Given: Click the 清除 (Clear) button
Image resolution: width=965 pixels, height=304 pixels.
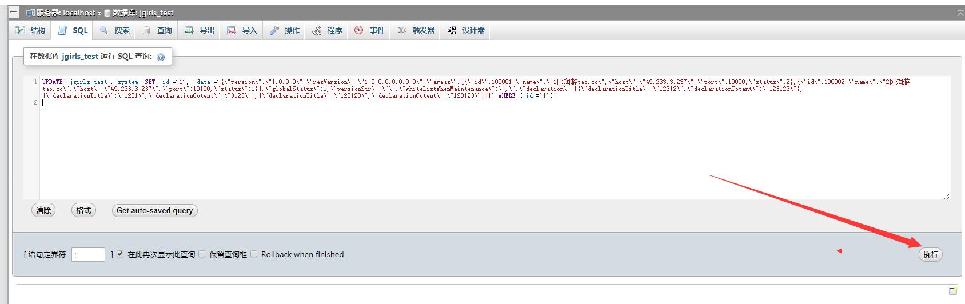Looking at the screenshot, I should (x=43, y=210).
